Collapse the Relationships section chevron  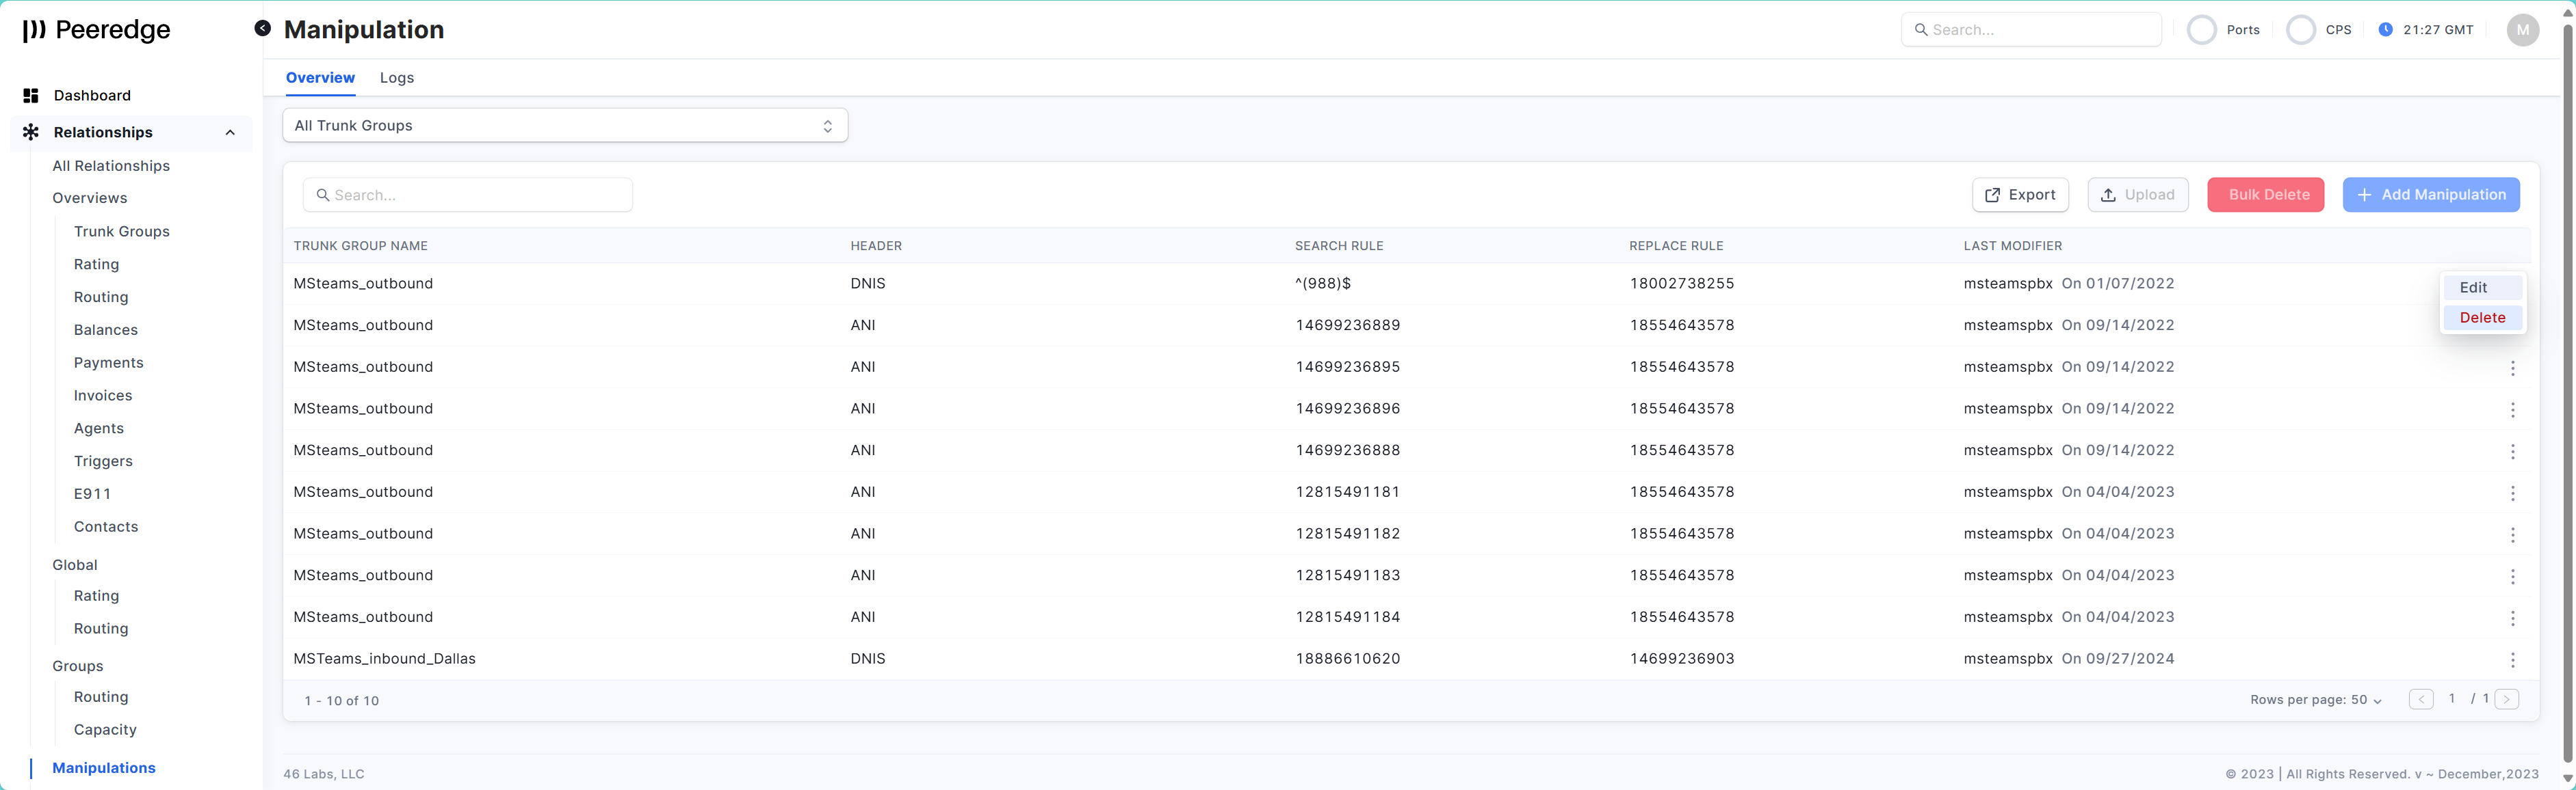pos(230,133)
